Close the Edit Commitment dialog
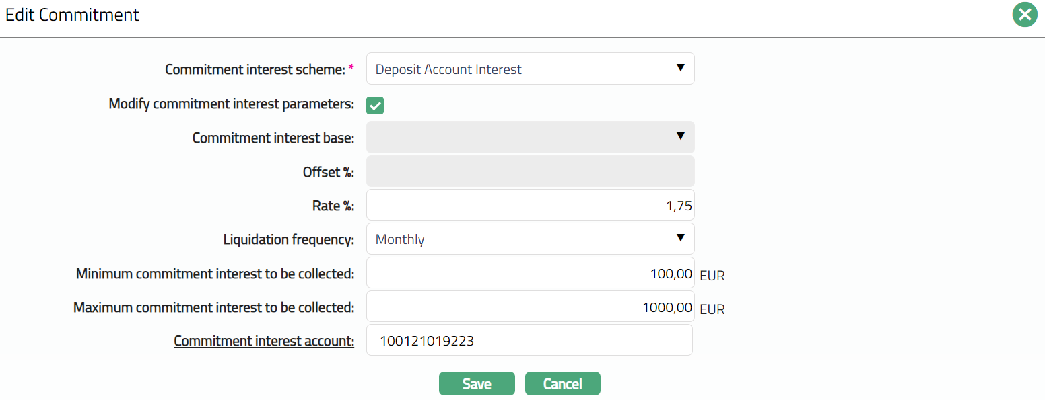1045x400 pixels. pos(1025,15)
